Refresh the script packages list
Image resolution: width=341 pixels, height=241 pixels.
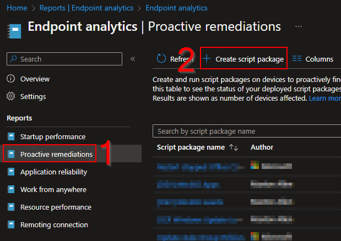click(174, 59)
